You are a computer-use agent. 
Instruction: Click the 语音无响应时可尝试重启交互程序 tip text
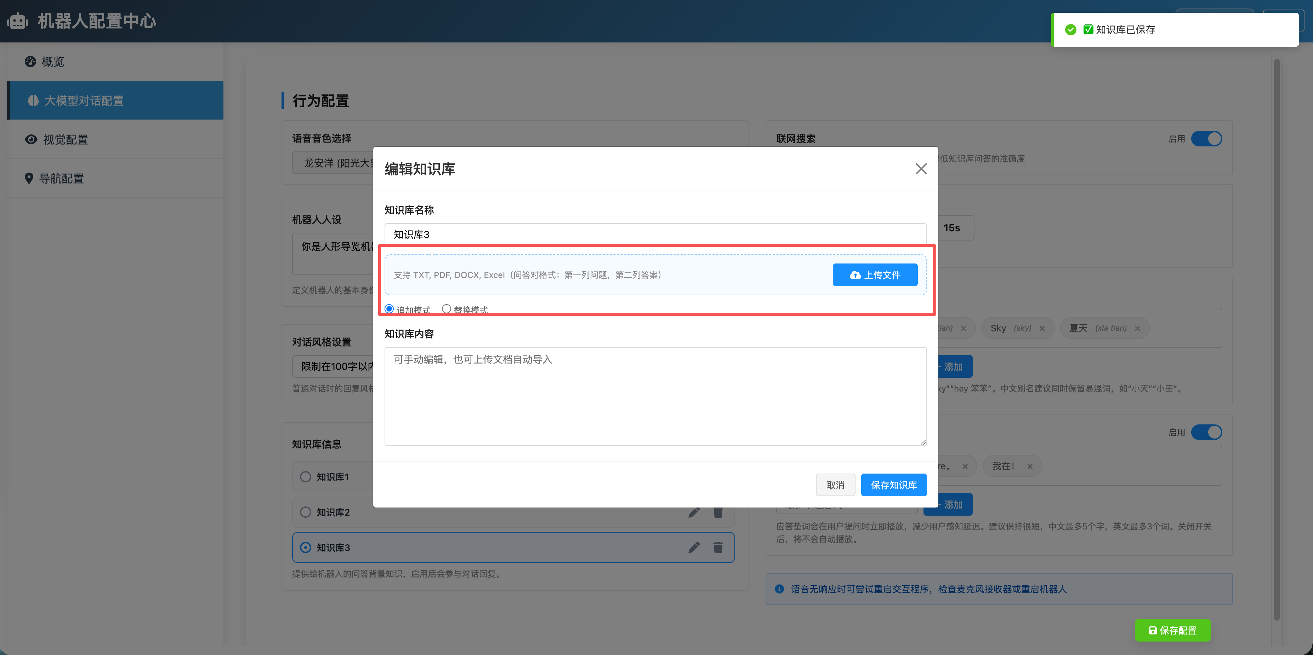[x=928, y=589]
